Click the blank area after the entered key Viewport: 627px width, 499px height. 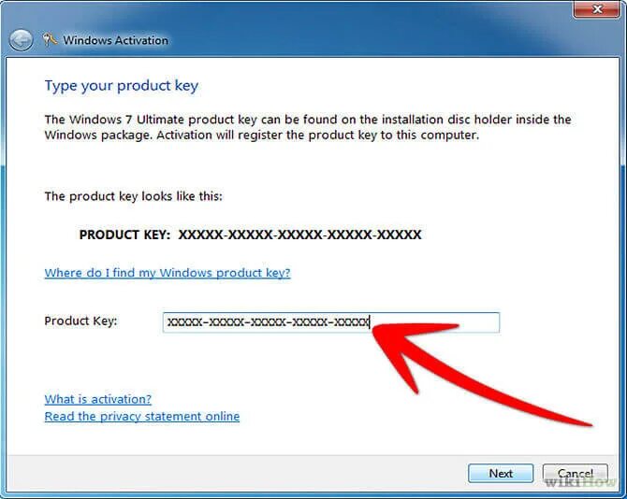pyautogui.click(x=434, y=322)
